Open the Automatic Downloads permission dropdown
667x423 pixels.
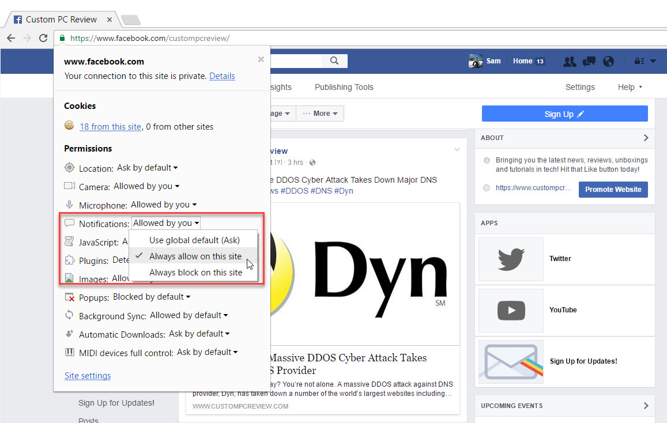[x=199, y=334]
